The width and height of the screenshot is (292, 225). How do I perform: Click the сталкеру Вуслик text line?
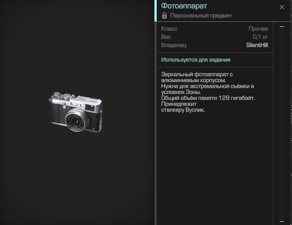click(183, 110)
